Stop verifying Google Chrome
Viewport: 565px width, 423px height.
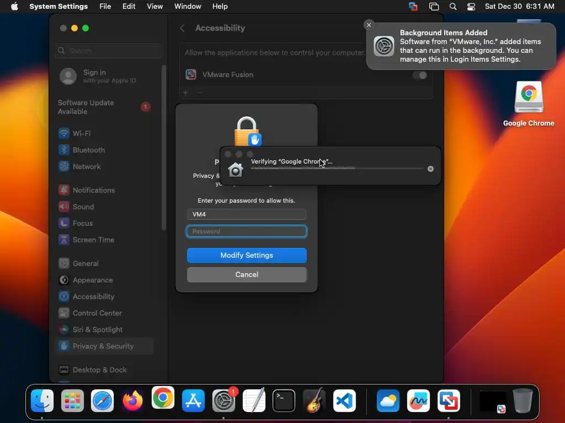click(430, 169)
